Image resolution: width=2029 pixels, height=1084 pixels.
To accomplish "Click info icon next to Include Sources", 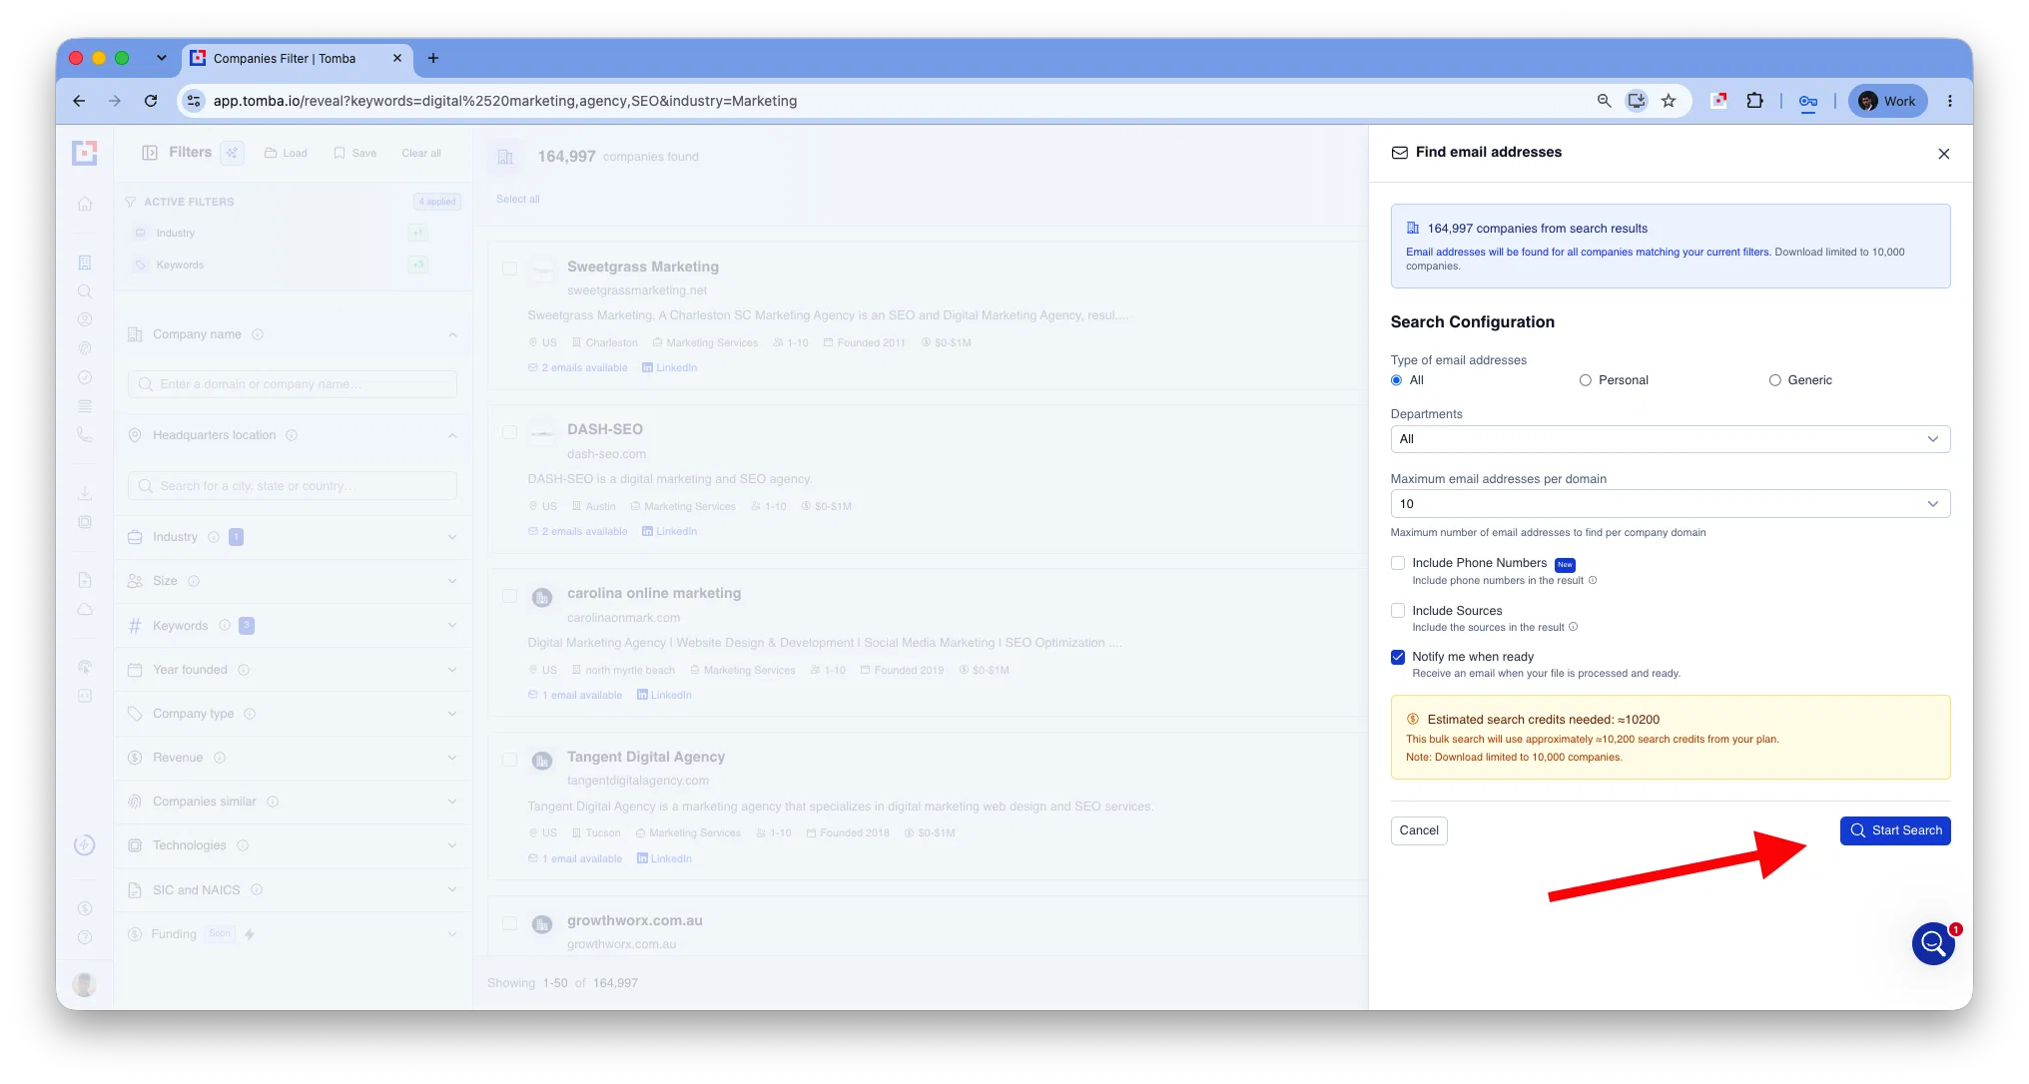I will click(x=1574, y=628).
